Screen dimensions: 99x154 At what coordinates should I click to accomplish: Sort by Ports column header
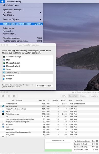tap(63, 100)
